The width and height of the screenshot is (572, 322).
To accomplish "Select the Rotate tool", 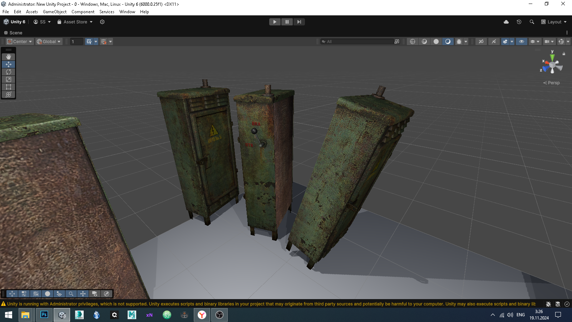I will coord(9,72).
